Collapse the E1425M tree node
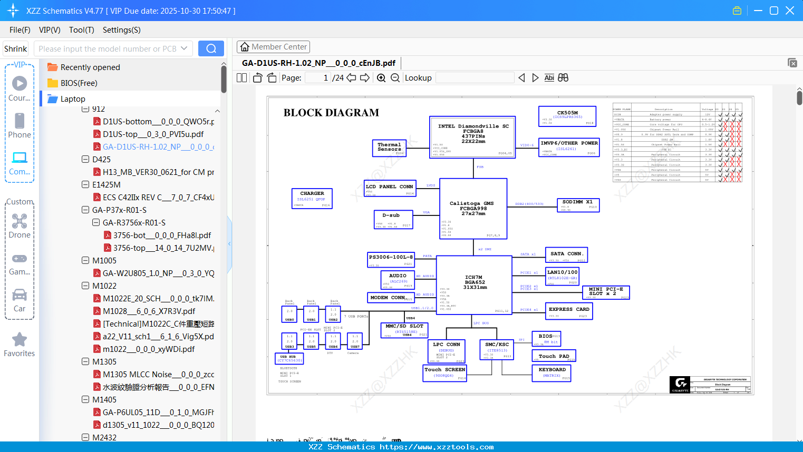803x452 pixels. click(x=85, y=184)
